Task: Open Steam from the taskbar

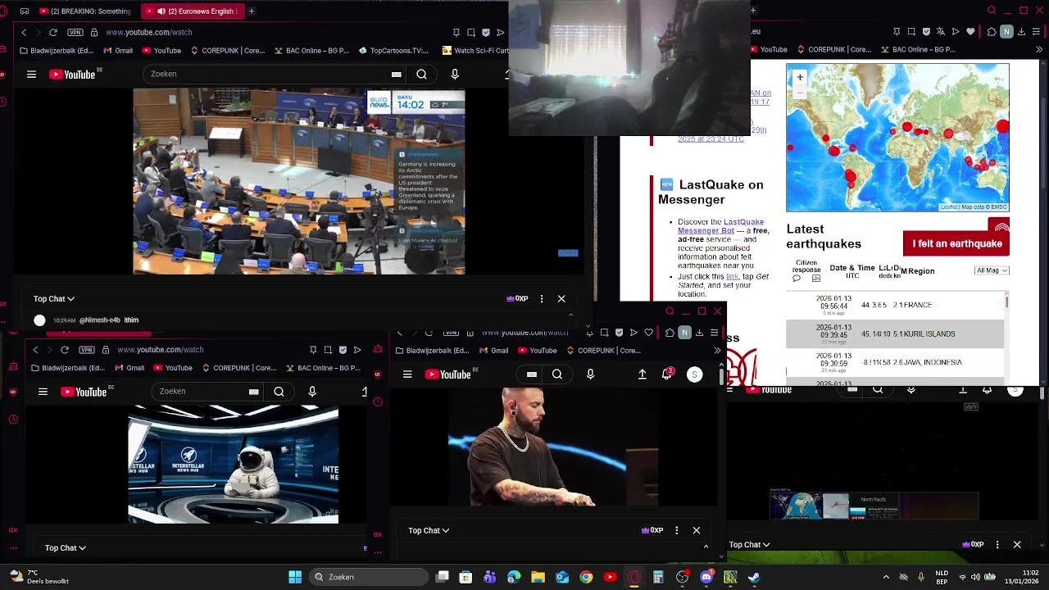Action: pos(754,577)
